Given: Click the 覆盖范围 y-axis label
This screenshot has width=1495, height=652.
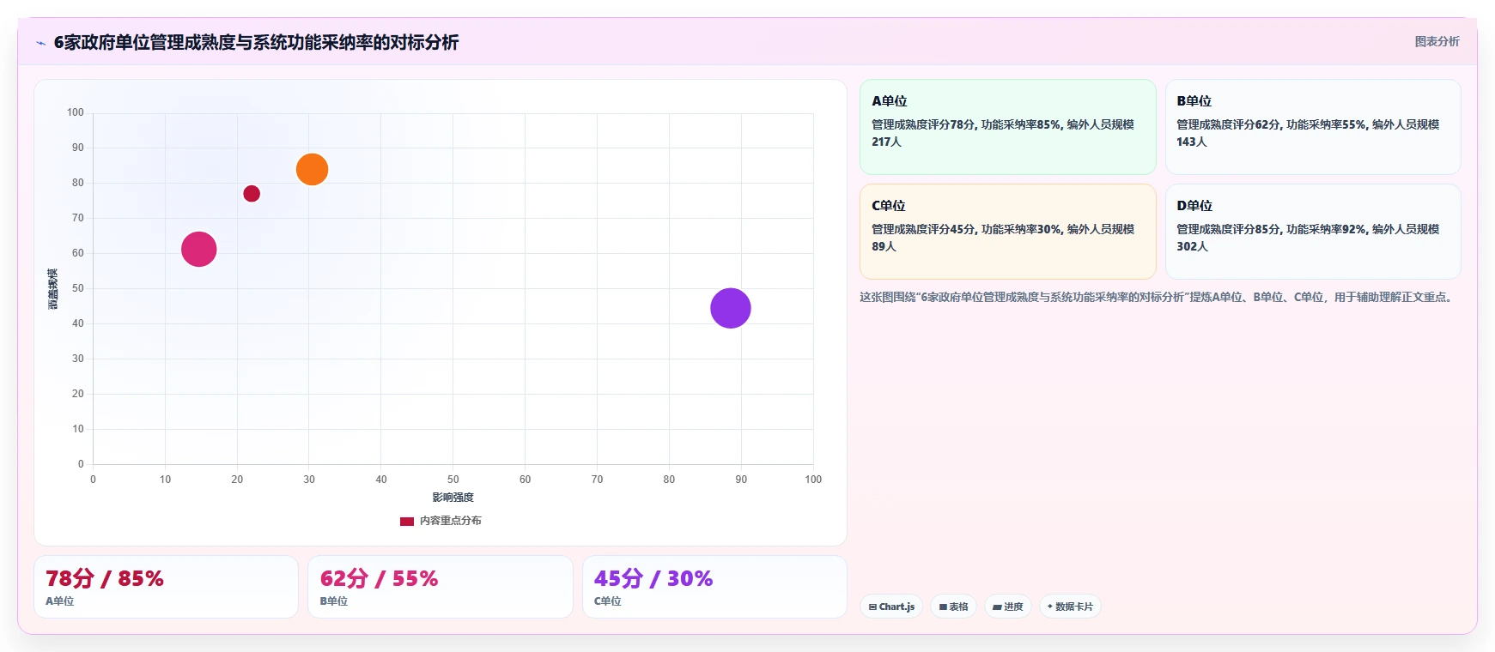Looking at the screenshot, I should point(52,289).
